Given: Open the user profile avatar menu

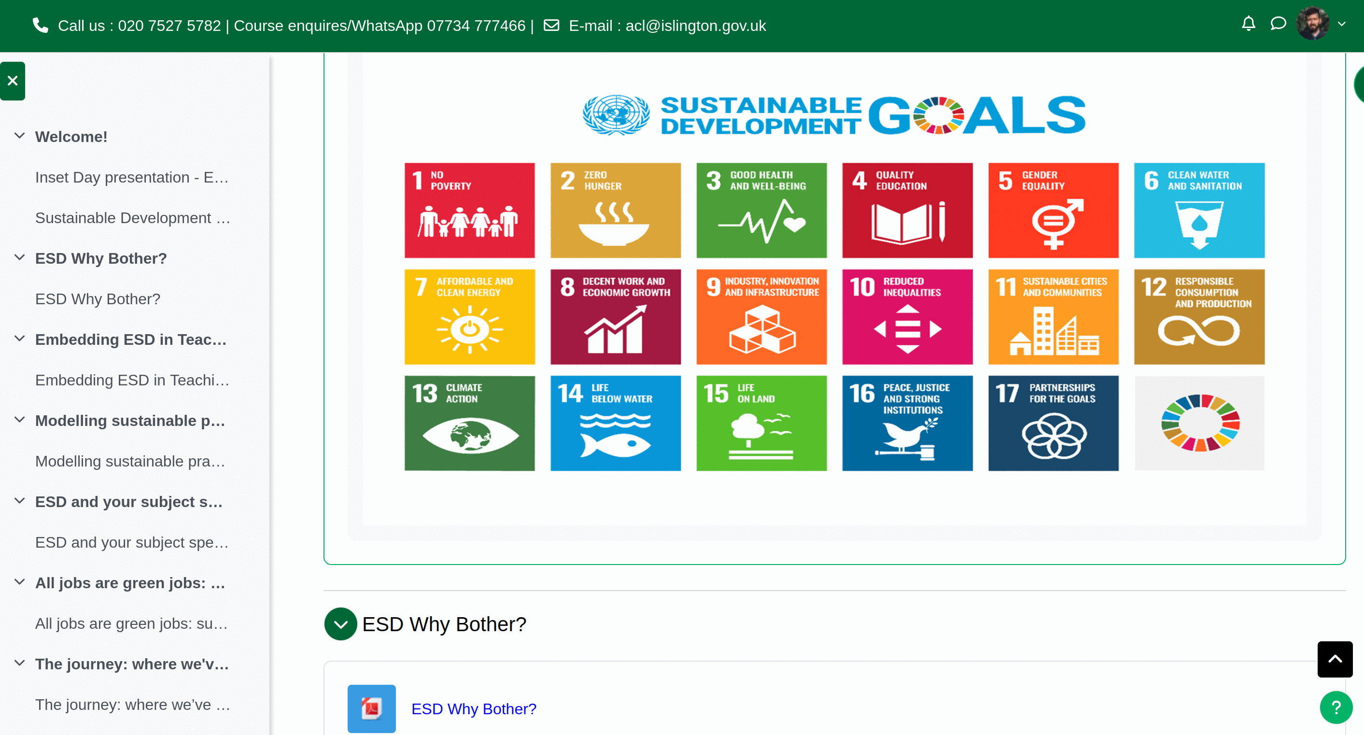Looking at the screenshot, I should (x=1313, y=23).
